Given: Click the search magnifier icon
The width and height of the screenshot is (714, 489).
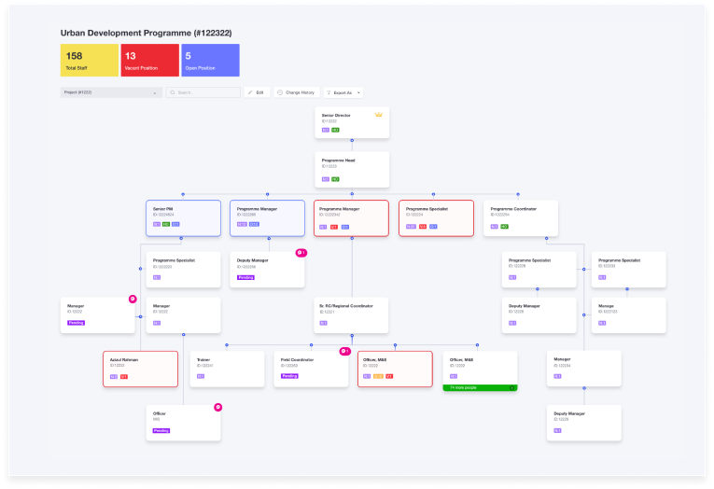Looking at the screenshot, I should pyautogui.click(x=173, y=92).
